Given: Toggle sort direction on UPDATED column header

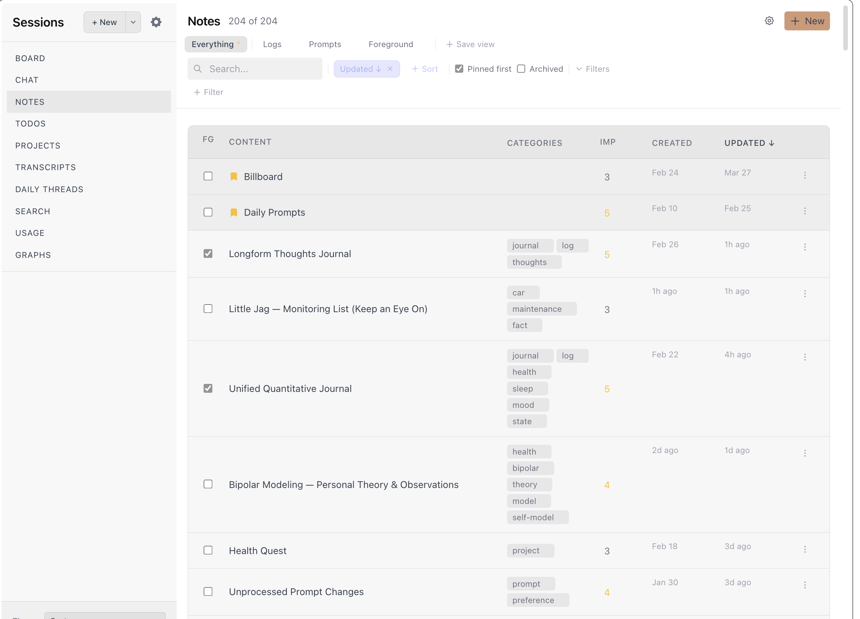Looking at the screenshot, I should point(749,143).
